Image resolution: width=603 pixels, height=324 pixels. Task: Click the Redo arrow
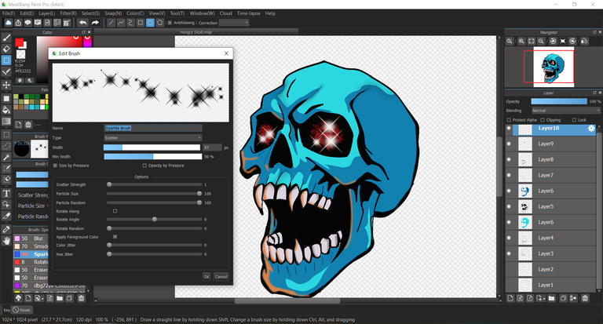click(95, 23)
